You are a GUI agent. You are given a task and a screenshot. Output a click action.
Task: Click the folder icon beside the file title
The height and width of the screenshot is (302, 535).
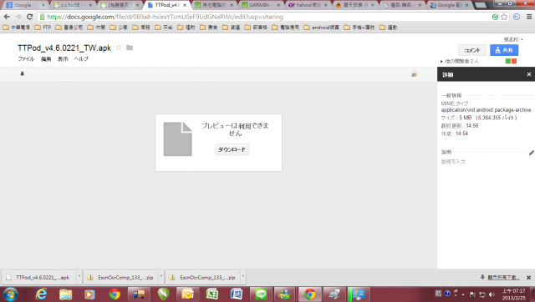coord(130,48)
